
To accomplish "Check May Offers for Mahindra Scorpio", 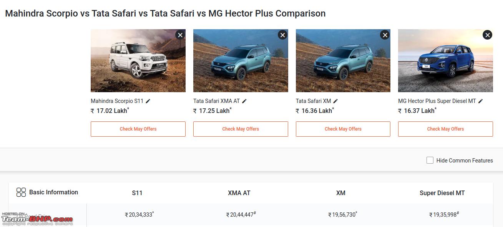I will click(138, 129).
